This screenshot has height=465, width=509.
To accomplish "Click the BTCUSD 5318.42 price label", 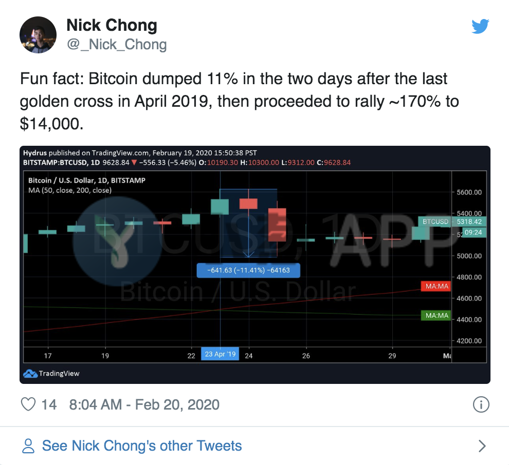I will point(452,222).
